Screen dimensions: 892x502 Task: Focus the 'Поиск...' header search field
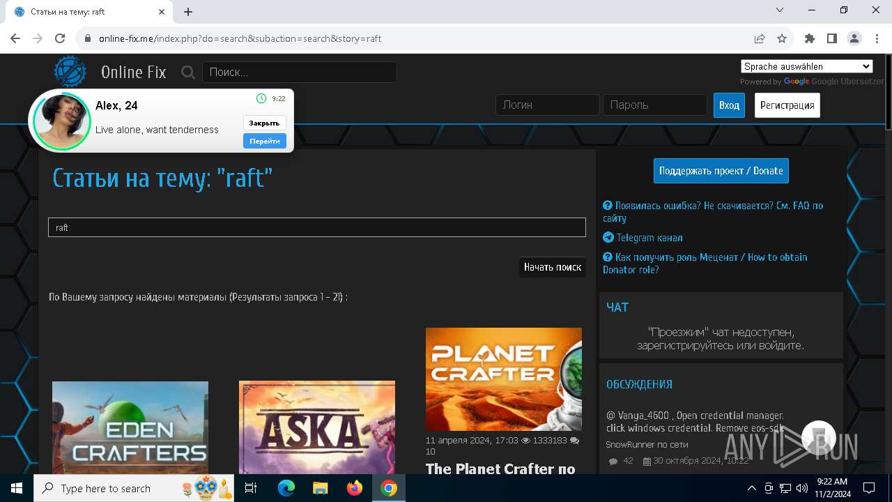300,72
